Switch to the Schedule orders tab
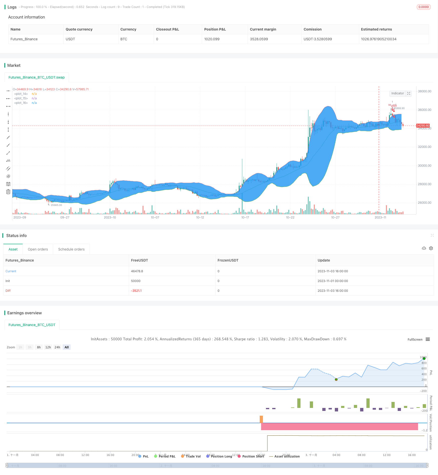 (x=71, y=249)
